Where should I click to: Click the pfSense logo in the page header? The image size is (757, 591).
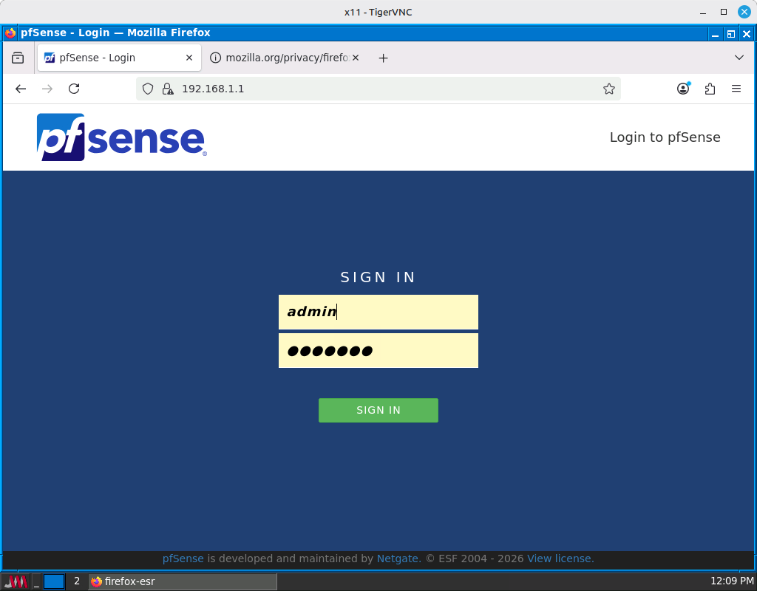[120, 137]
